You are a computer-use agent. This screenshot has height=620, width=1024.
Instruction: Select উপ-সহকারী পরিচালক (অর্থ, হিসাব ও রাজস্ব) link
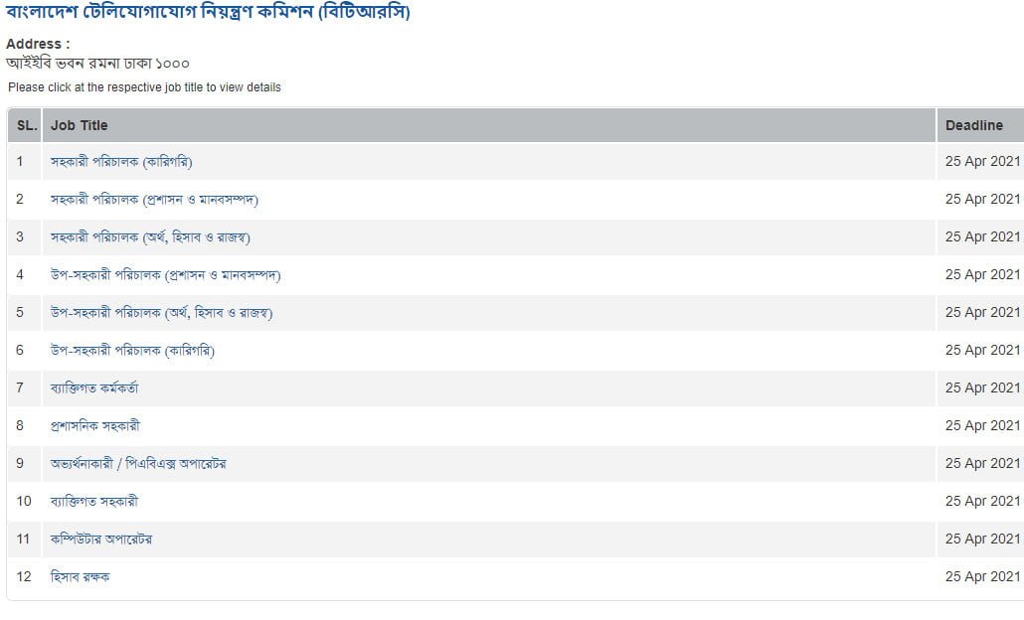click(161, 312)
